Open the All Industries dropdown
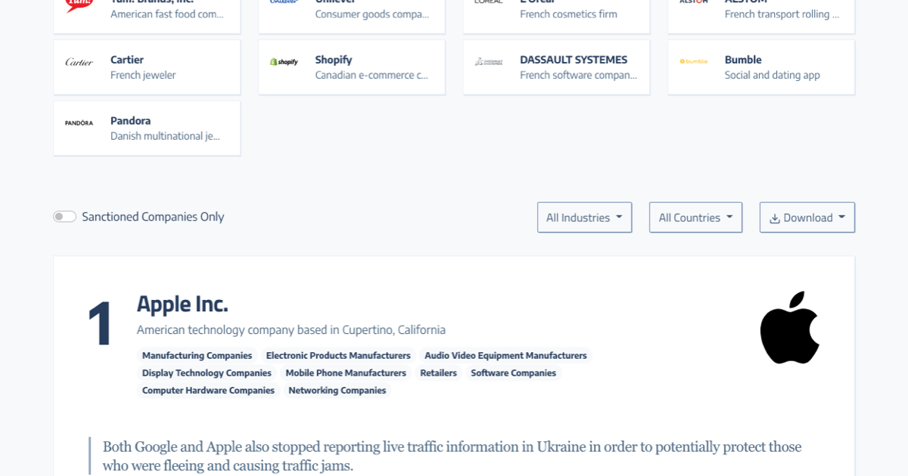This screenshot has width=908, height=476. (x=584, y=217)
